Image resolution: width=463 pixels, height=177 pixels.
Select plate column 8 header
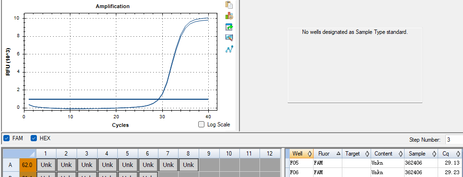189,154
